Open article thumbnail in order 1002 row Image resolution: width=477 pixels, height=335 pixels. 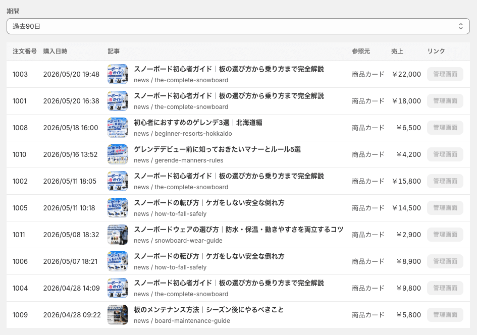tap(118, 181)
